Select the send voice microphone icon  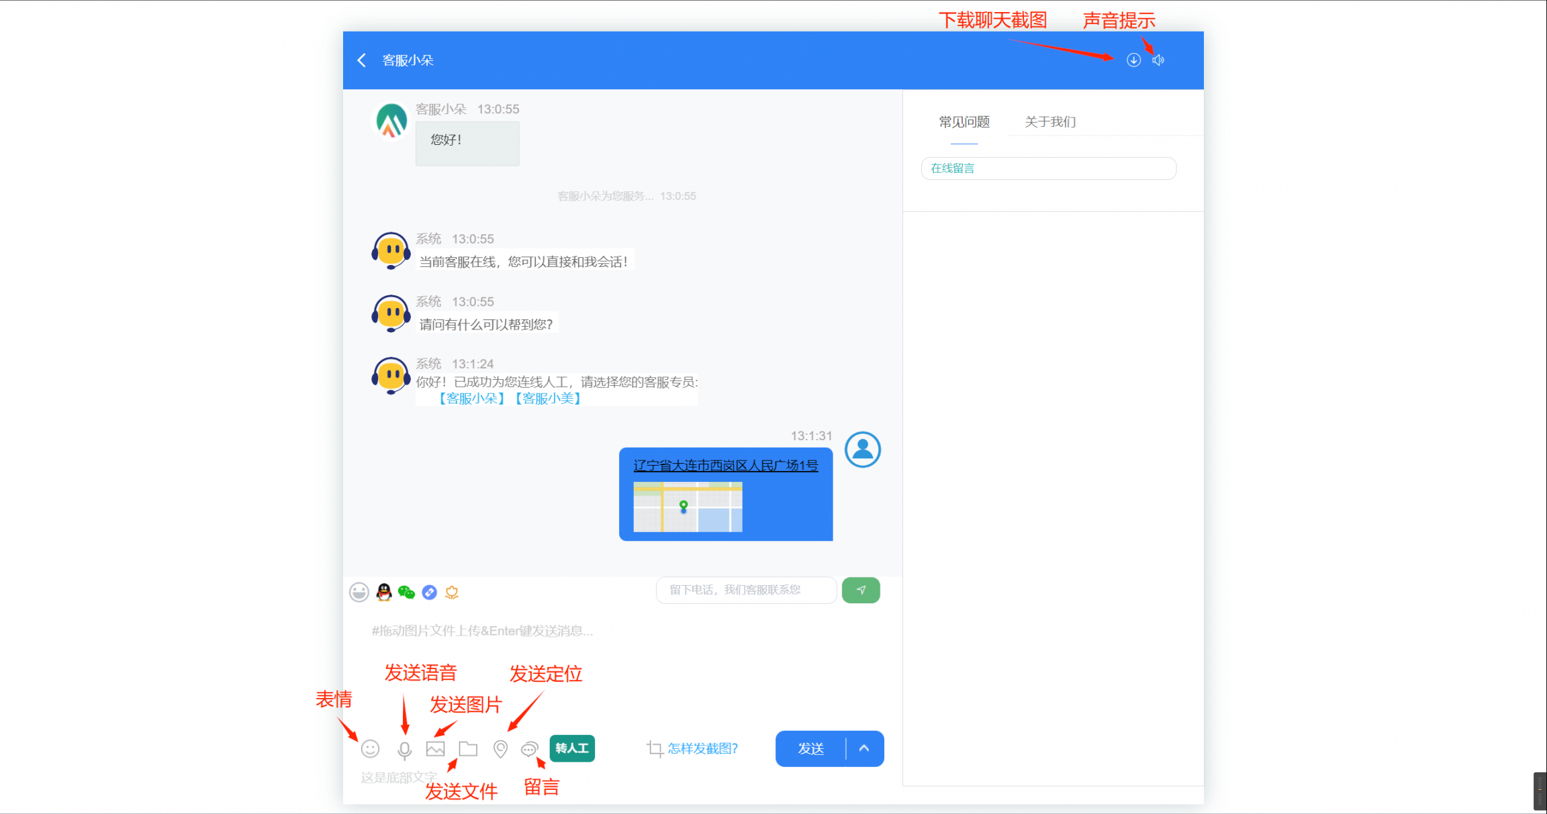pyautogui.click(x=403, y=749)
